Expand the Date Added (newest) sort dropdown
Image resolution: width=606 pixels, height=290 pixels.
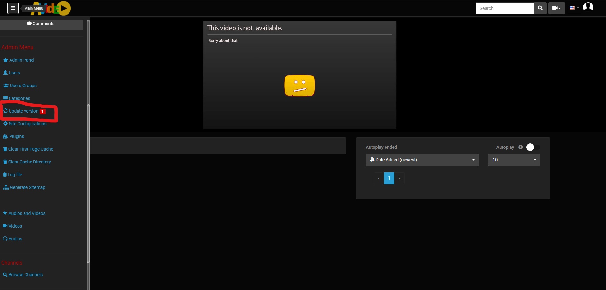click(x=422, y=160)
